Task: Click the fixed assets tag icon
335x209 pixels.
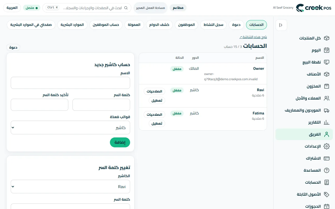Action: (326, 194)
